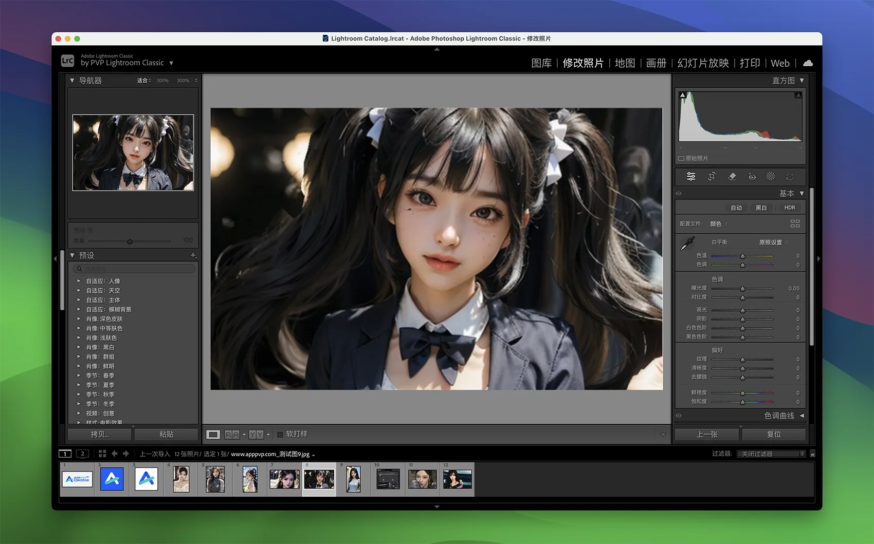Click the 曝光度 exposure slider handle

(x=742, y=289)
